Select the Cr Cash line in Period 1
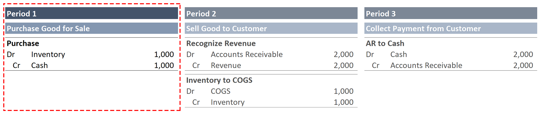 (91, 65)
